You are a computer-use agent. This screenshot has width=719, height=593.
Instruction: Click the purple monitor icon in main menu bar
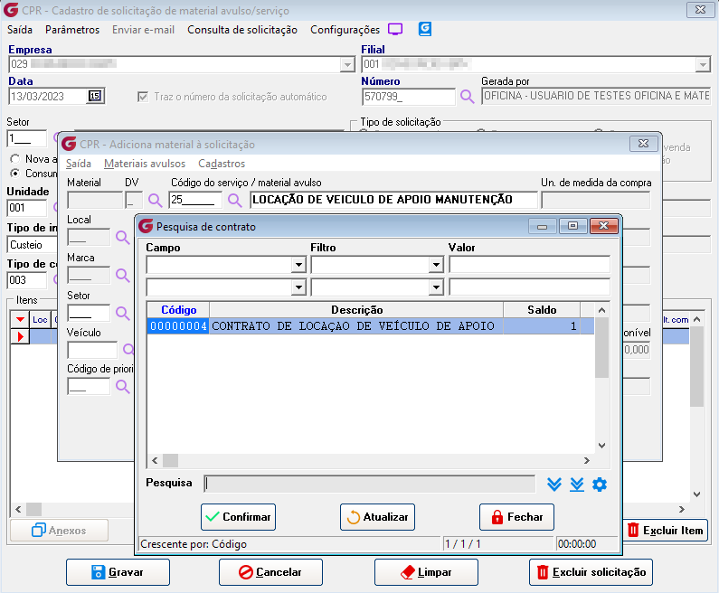[395, 29]
